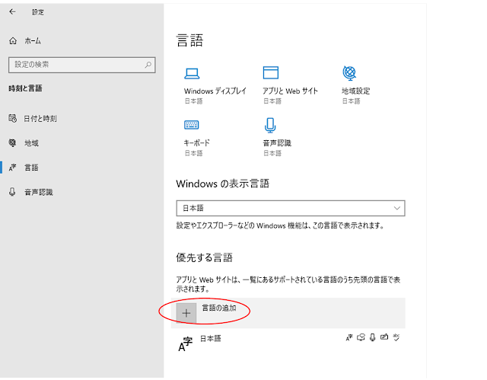
Task: Click the spell-check feature icon for 日本語
Action: click(x=396, y=337)
